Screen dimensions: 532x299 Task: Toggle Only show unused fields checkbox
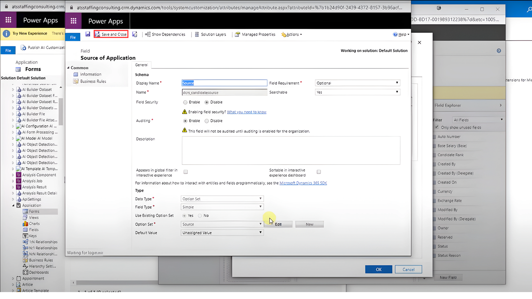[437, 127]
